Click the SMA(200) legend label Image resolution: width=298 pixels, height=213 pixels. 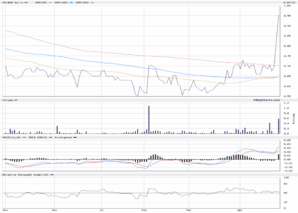(x=82, y=3)
